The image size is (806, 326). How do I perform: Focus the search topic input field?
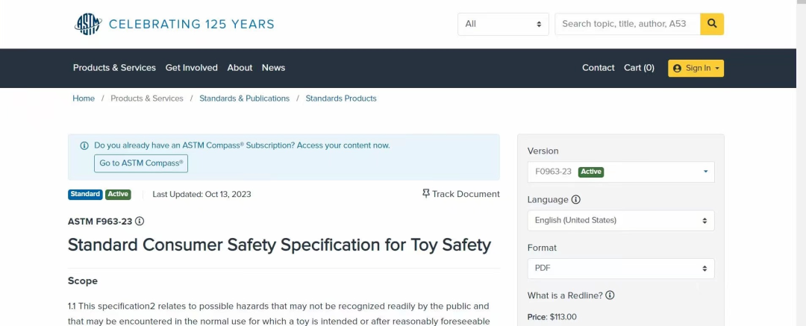click(627, 24)
